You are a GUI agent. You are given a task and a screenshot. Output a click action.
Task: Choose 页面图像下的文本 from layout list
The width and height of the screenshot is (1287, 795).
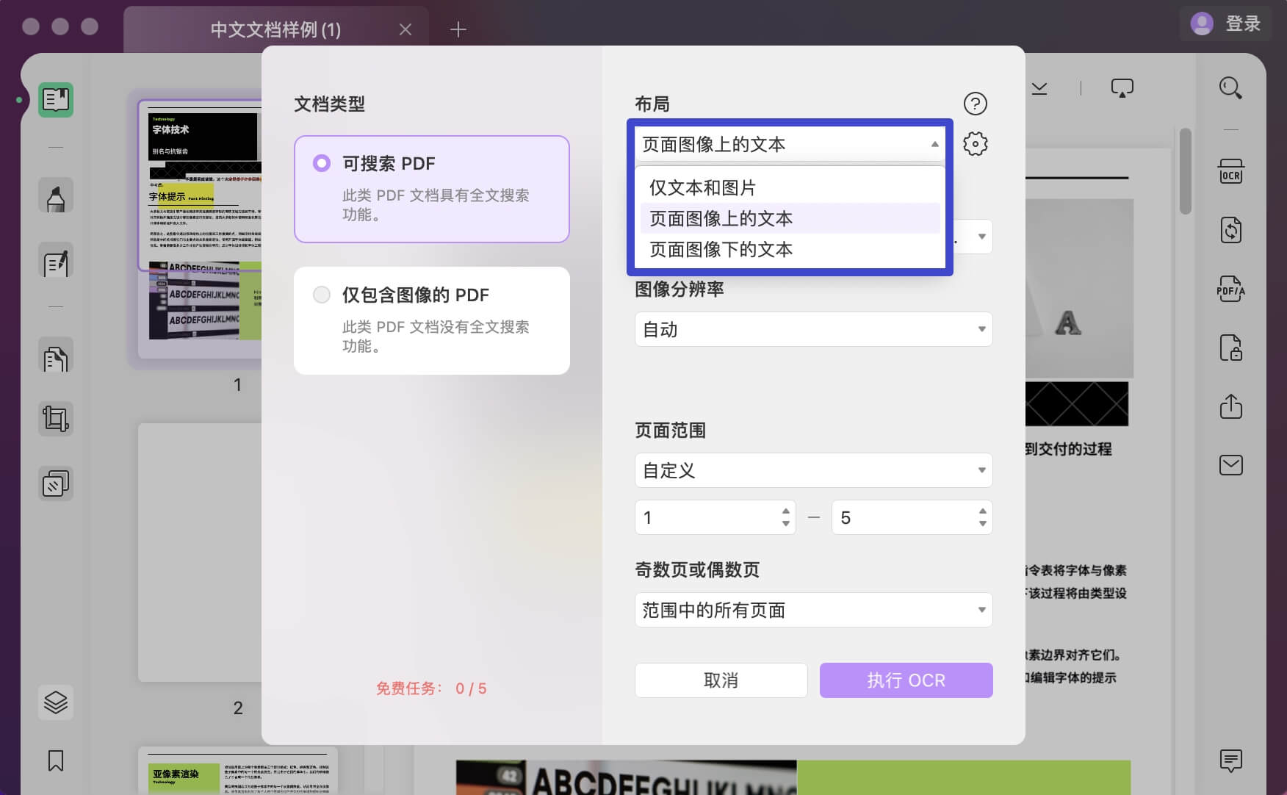[x=790, y=249]
